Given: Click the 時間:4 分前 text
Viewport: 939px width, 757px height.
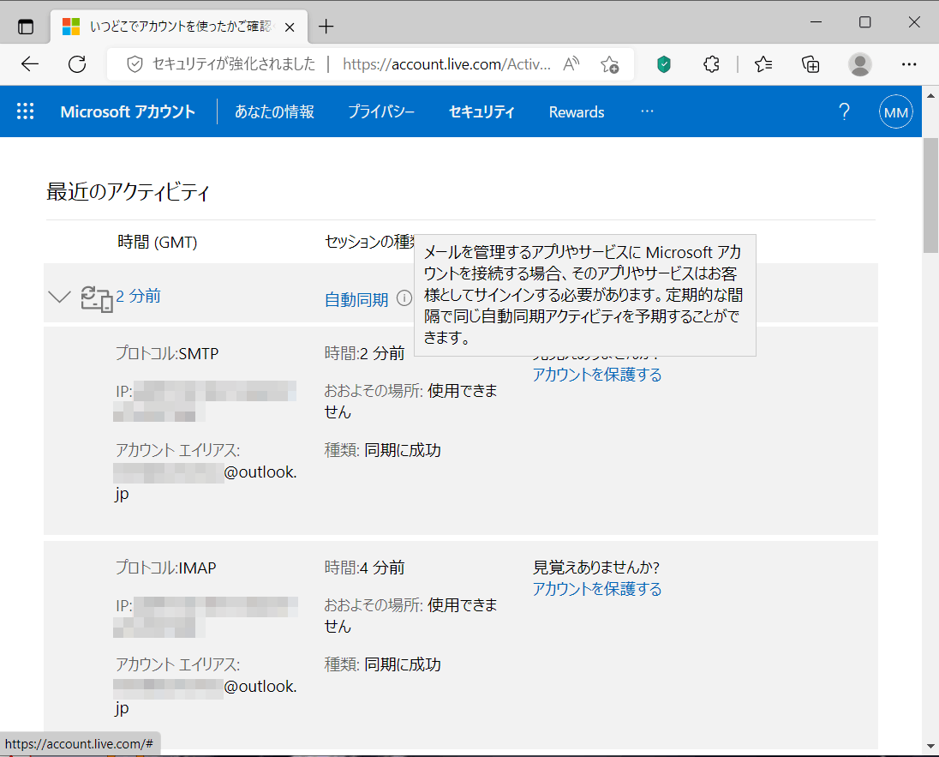Looking at the screenshot, I should (x=365, y=568).
